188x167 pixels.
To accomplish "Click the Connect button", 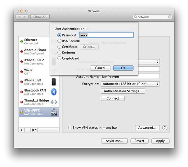I will (x=113, y=98).
